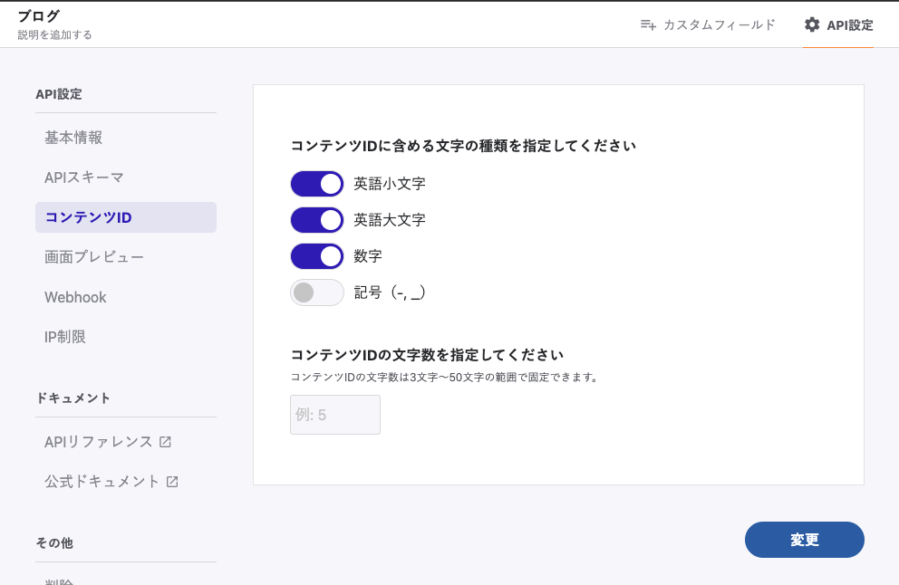This screenshot has height=585, width=899.
Task: Click the API設定 gear icon
Action: tap(812, 24)
